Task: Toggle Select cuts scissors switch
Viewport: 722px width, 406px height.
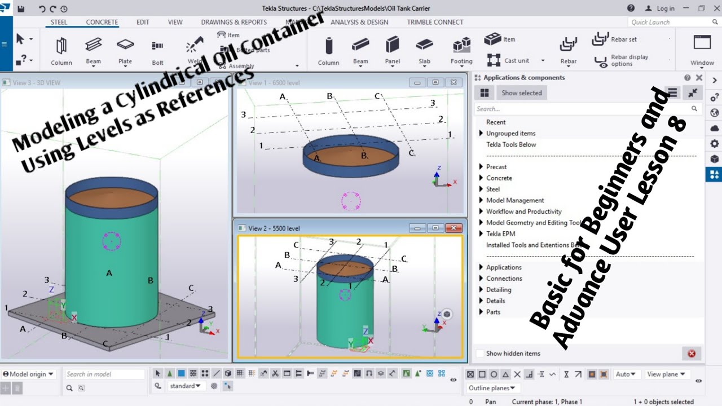Action: (275, 373)
